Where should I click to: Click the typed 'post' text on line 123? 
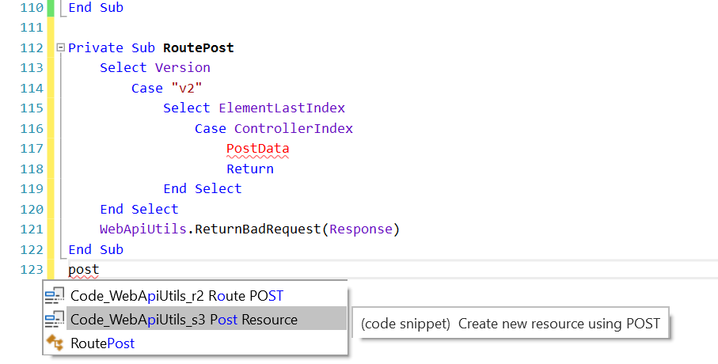[x=83, y=270]
